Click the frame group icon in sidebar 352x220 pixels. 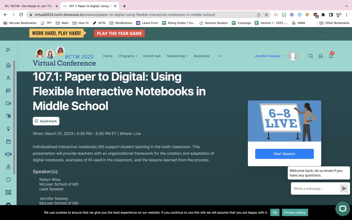click(x=8, y=192)
